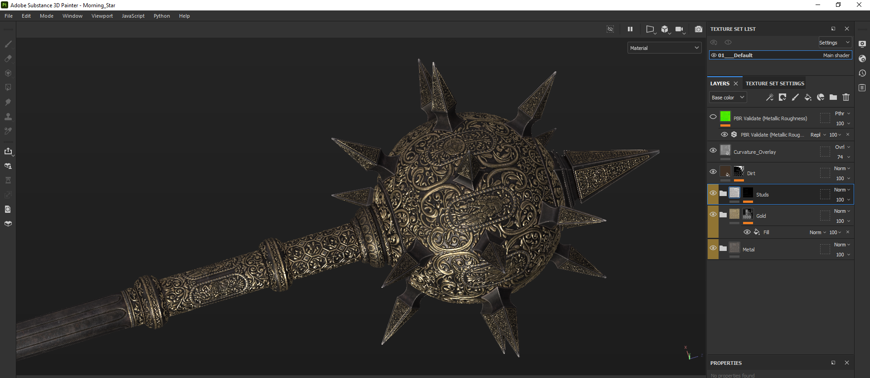Screen dimensions: 870x378
Task: Hide the PBR Validate top layer
Action: pos(713,117)
